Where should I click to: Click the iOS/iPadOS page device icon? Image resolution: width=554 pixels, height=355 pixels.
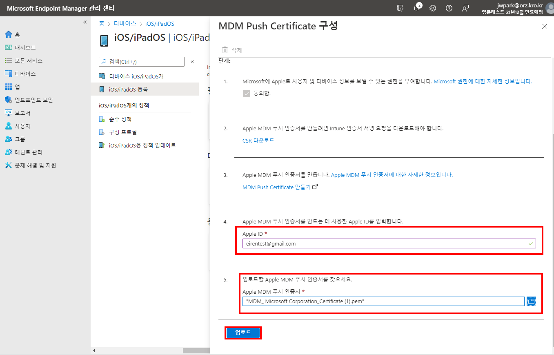point(104,40)
